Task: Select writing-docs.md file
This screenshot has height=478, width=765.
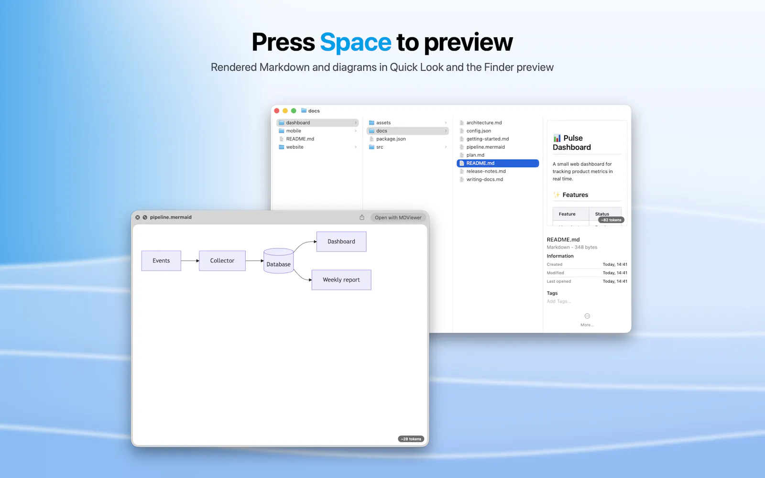Action: 498,180
